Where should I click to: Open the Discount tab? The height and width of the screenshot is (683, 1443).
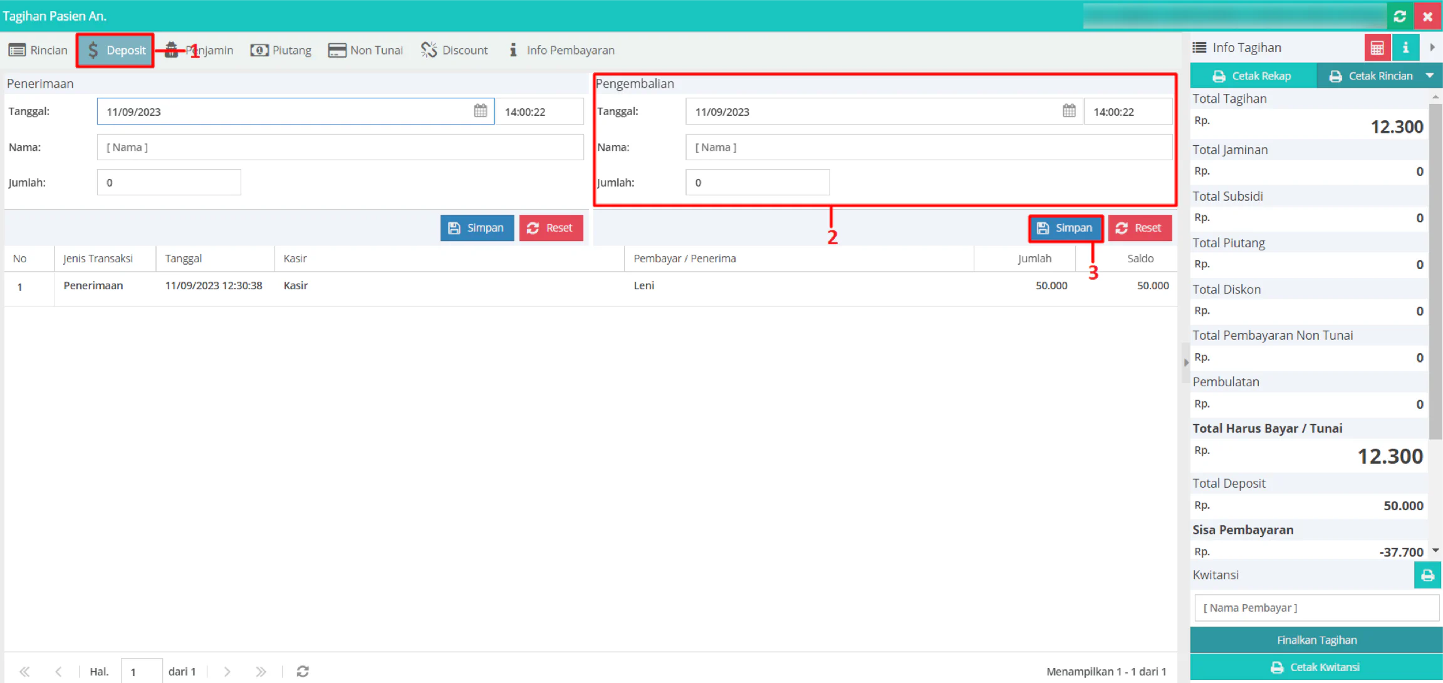coord(454,50)
